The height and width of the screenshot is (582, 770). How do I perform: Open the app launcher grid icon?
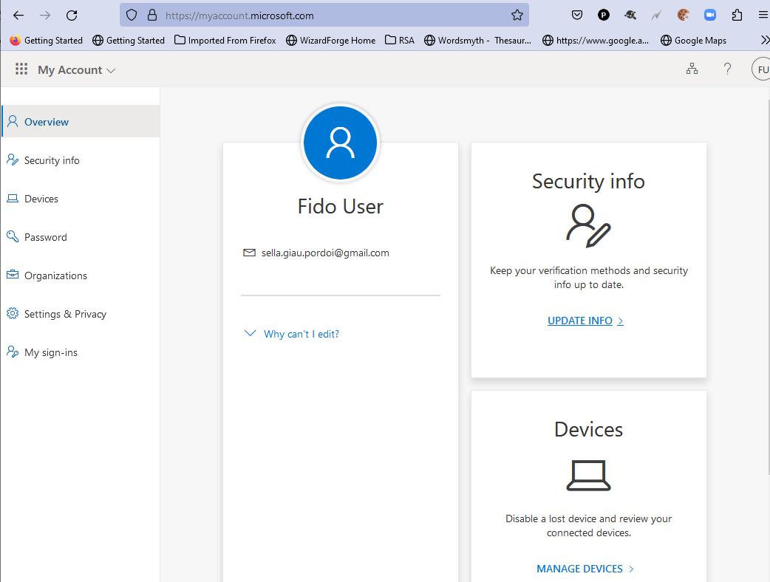pyautogui.click(x=21, y=69)
